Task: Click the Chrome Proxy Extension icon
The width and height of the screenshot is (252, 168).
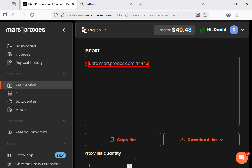Action: coord(10,164)
